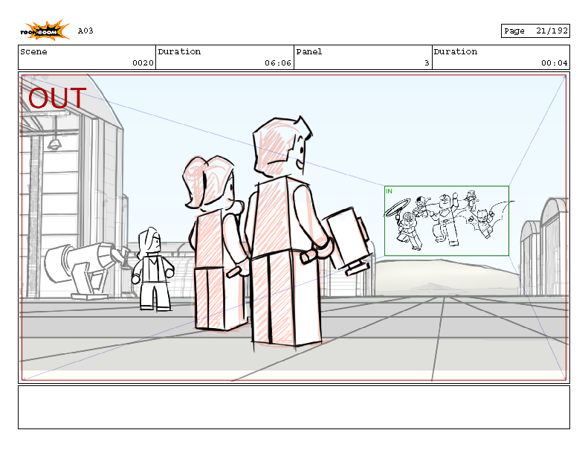Click the panel number '3'

tap(427, 63)
